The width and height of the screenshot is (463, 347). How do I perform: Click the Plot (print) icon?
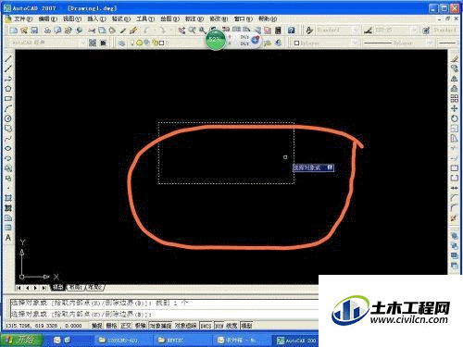coord(47,31)
